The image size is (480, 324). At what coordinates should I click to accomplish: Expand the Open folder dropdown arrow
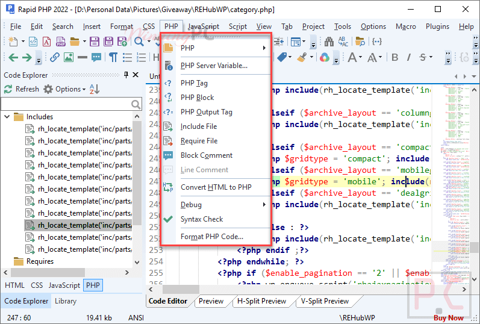coord(84,42)
